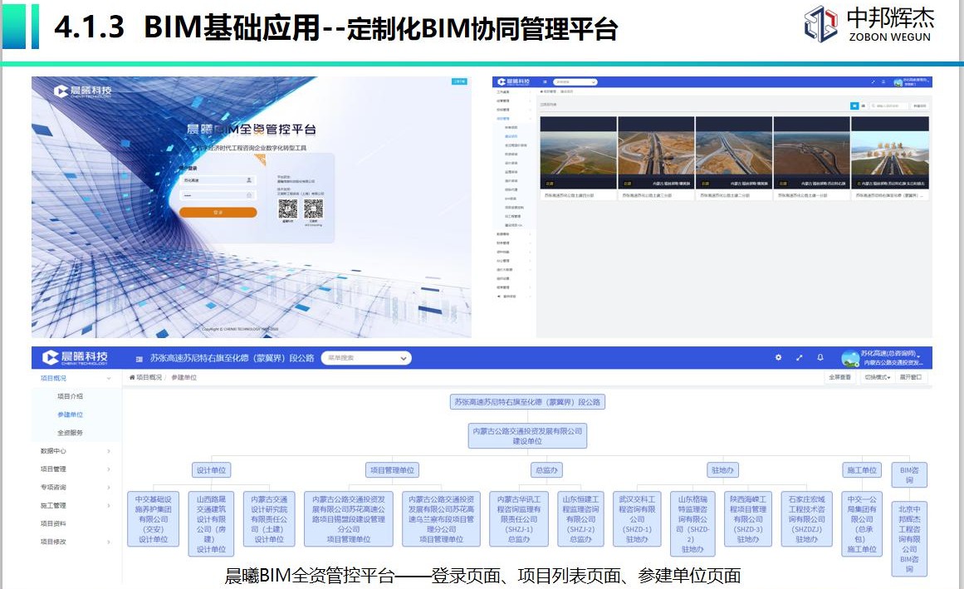The width and height of the screenshot is (964, 589).
Task: Select 全咨服务 in sidebar
Action: tap(70, 433)
